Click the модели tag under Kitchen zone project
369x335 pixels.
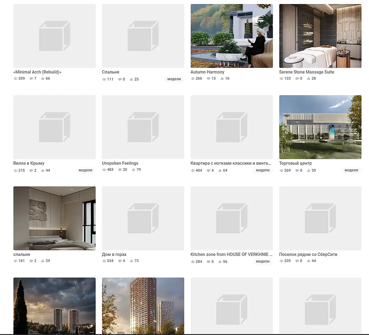[263, 261]
